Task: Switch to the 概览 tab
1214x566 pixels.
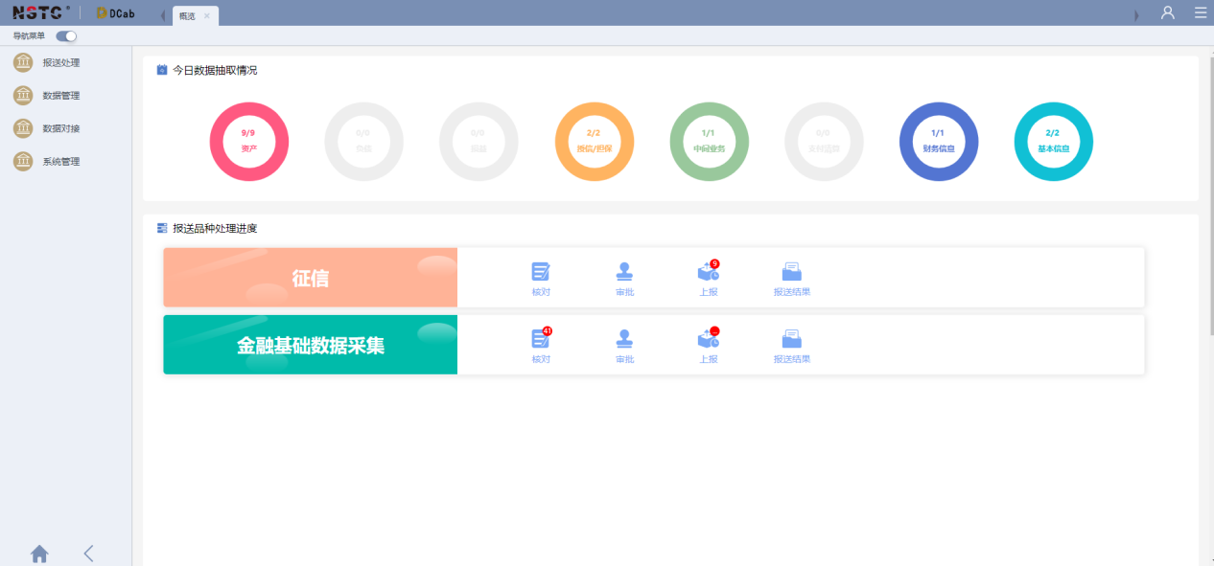Action: tap(188, 16)
